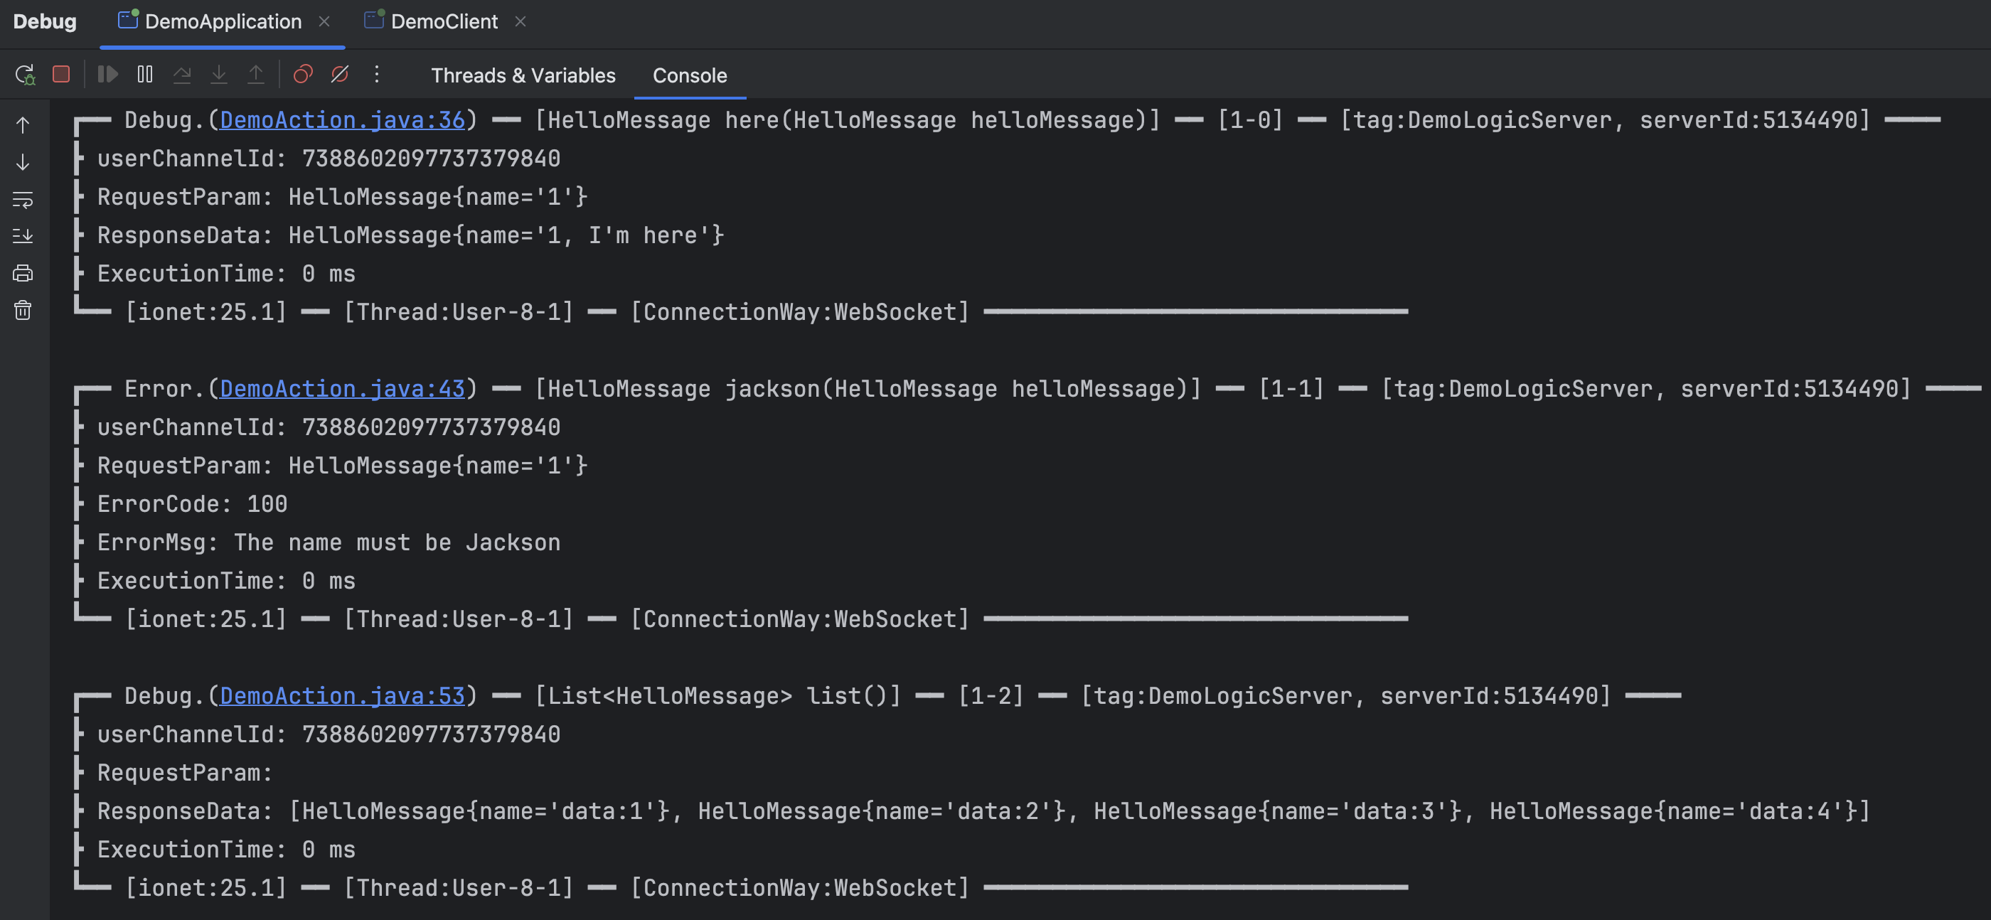1991x920 pixels.
Task: Open the debugger more options menu
Action: (x=377, y=74)
